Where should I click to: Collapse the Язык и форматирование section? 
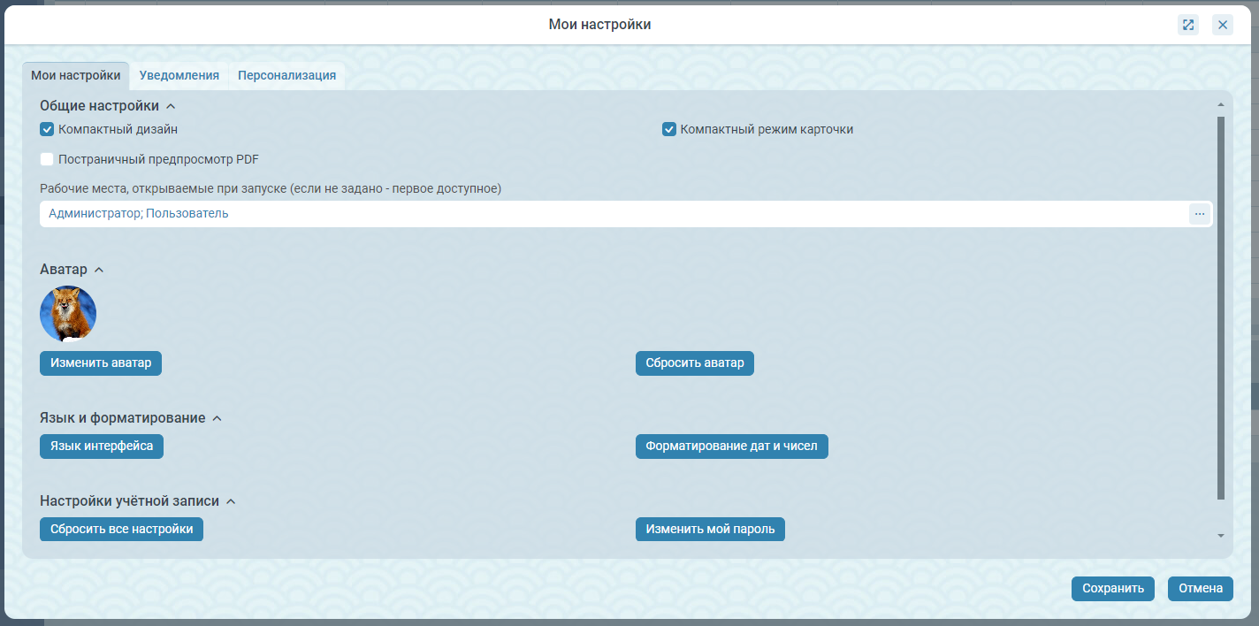pyautogui.click(x=217, y=418)
